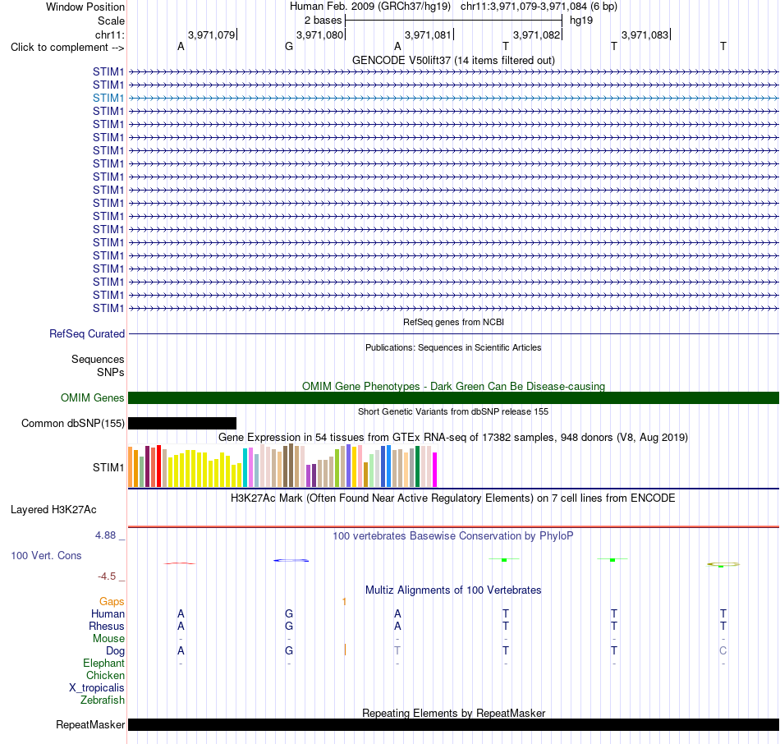Click the 'Zebrafish' species label
780x744 pixels.
(x=103, y=700)
